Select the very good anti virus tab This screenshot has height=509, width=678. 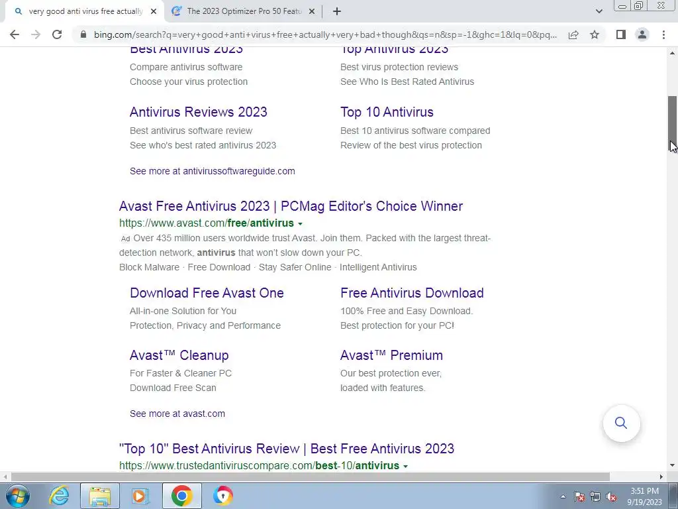[85, 11]
